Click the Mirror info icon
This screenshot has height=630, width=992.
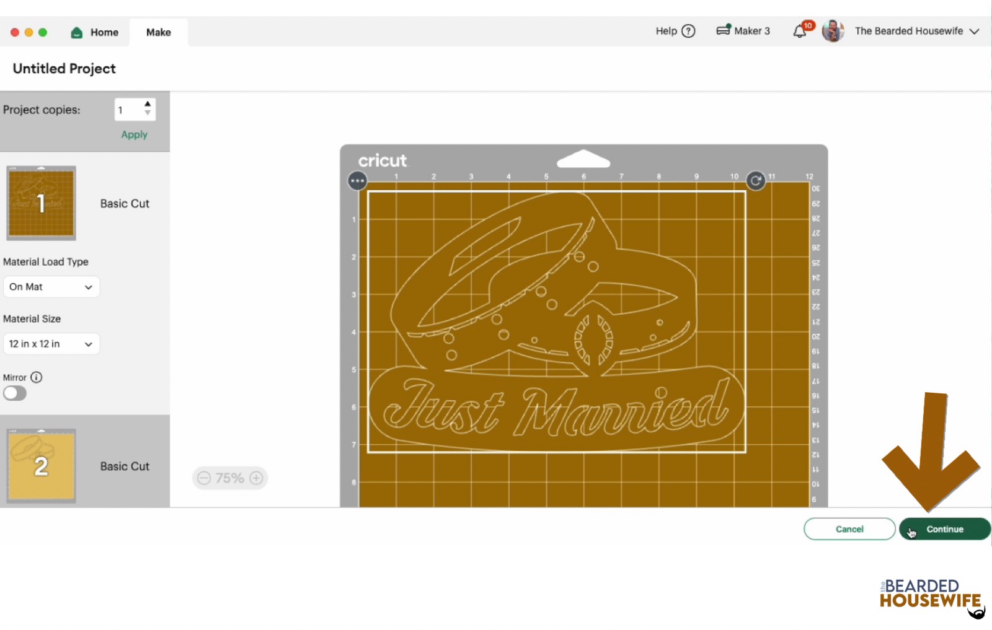pos(37,377)
